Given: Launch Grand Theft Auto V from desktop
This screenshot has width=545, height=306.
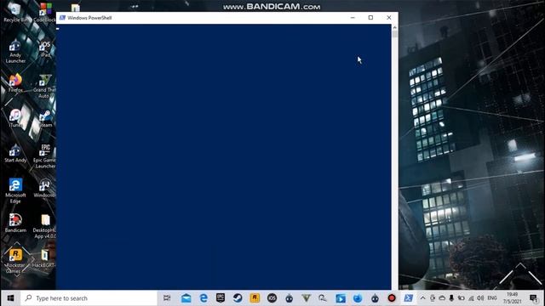Looking at the screenshot, I should point(44,86).
